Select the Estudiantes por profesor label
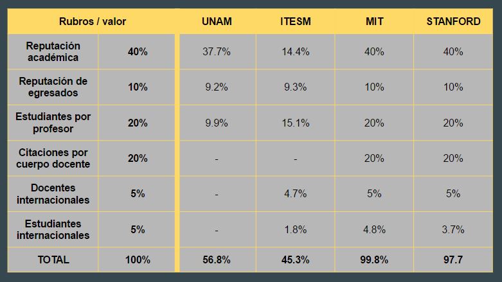The width and height of the screenshot is (502, 282). (x=53, y=123)
